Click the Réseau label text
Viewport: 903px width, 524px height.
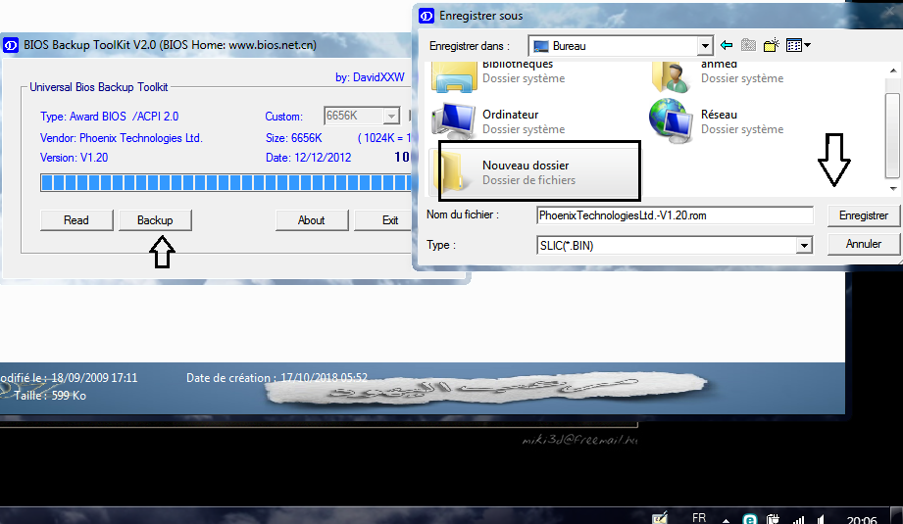[719, 115]
